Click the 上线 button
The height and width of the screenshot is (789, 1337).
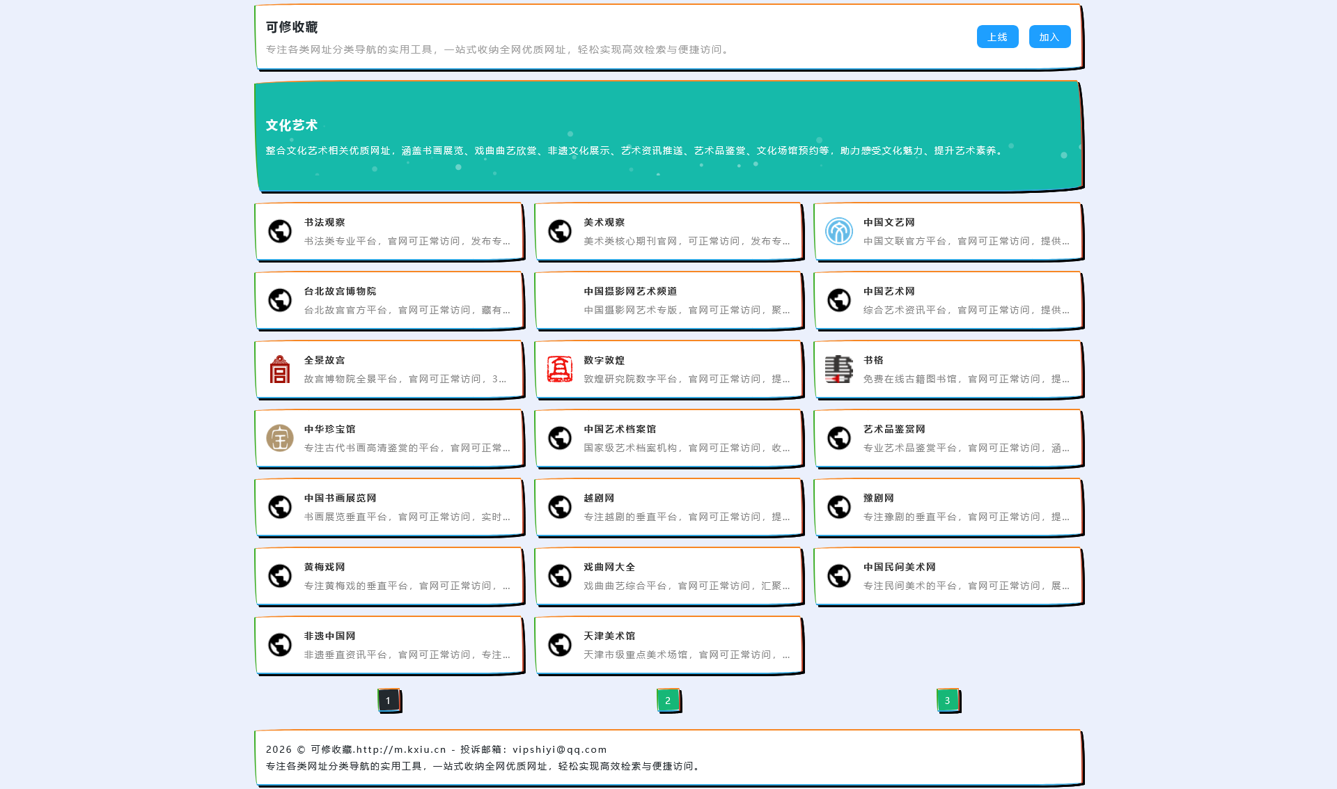(x=997, y=36)
